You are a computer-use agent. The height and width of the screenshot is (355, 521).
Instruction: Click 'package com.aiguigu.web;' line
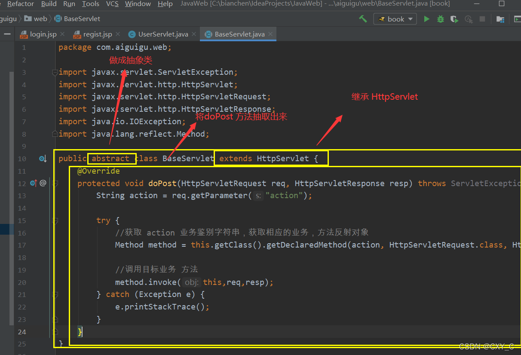(x=115, y=47)
